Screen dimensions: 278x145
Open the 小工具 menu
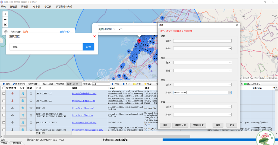pos(48,7)
